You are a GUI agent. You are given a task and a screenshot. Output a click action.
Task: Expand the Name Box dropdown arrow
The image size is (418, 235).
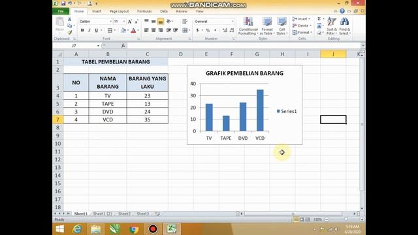(x=98, y=46)
